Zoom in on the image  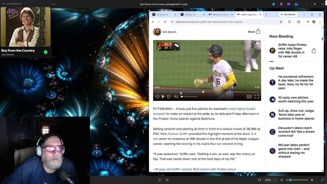pyautogui.click(x=312, y=180)
